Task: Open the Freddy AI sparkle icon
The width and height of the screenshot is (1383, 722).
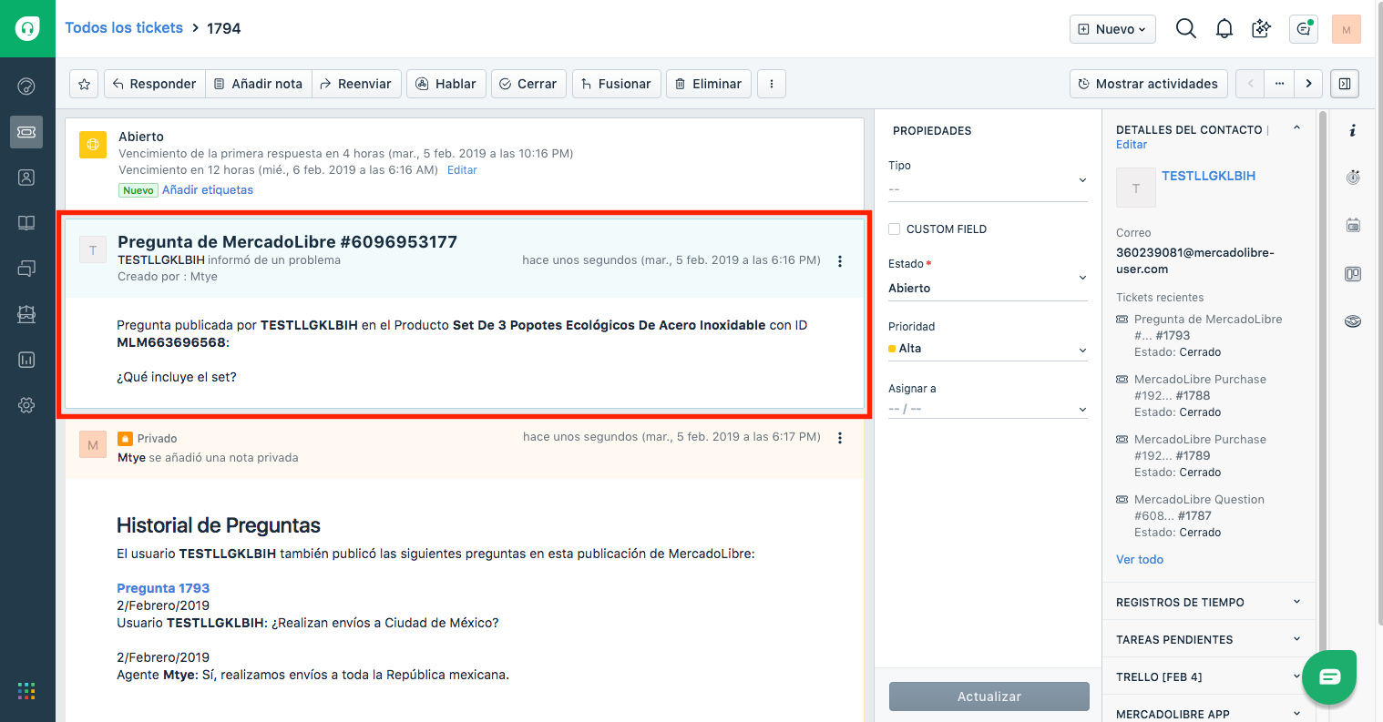Action: point(1262,28)
